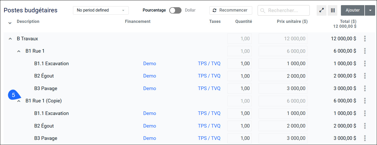Open the kebab menu for the first B1.1 Excavation row
The image size is (377, 145).
click(365, 63)
